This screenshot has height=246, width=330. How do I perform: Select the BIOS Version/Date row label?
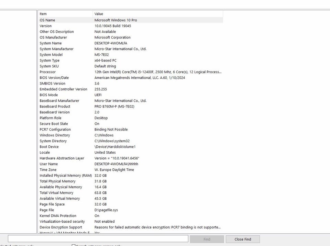pos(54,78)
